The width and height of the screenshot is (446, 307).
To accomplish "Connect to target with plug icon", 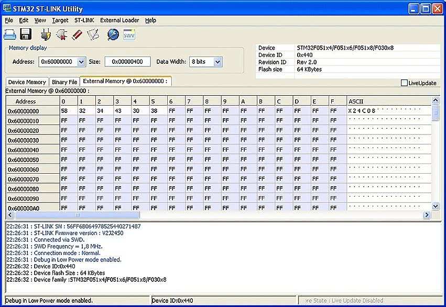I will 46,35.
